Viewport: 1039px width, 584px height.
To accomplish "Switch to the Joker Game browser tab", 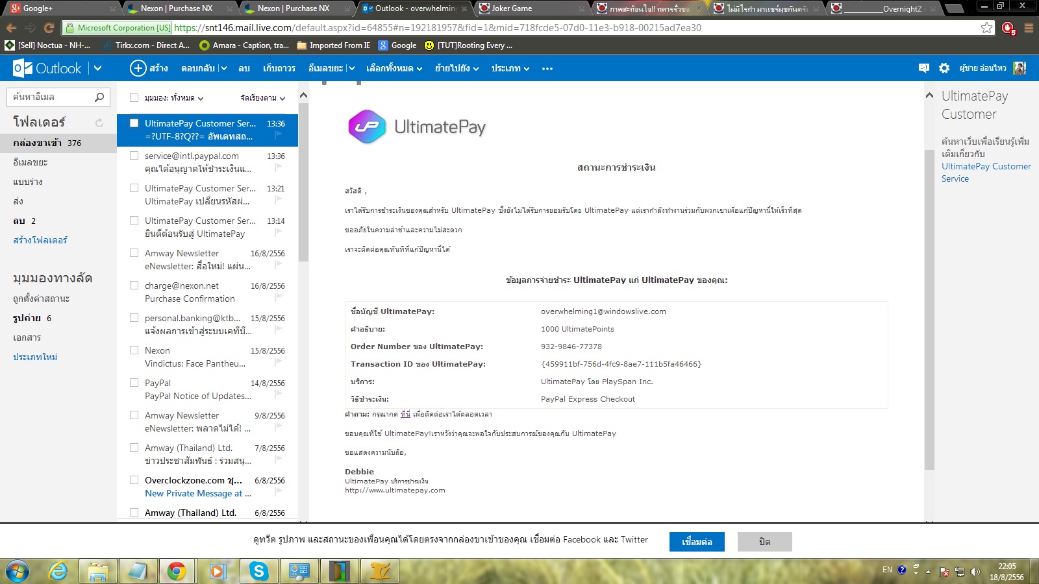I will pos(531,8).
